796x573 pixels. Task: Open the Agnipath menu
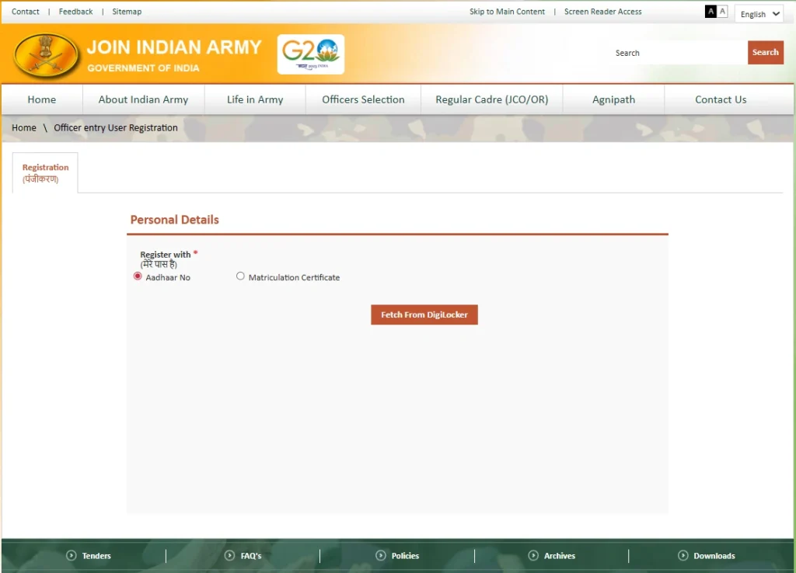[x=613, y=99]
